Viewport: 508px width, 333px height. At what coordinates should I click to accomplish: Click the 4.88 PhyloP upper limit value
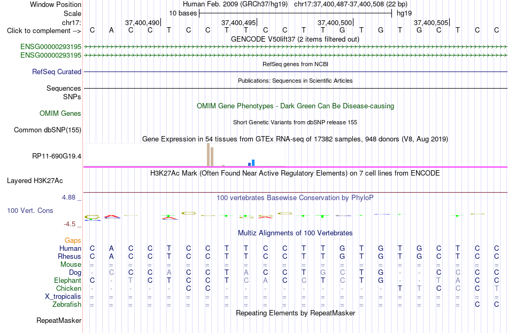[69, 197]
